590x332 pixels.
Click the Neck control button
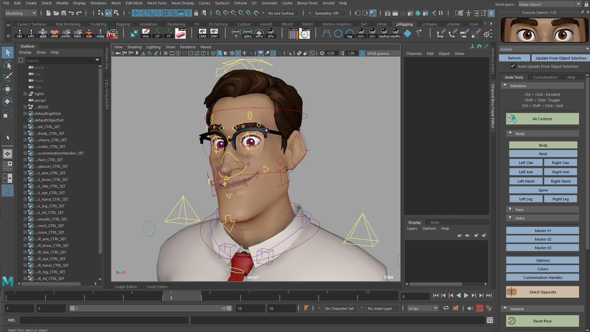point(543,154)
